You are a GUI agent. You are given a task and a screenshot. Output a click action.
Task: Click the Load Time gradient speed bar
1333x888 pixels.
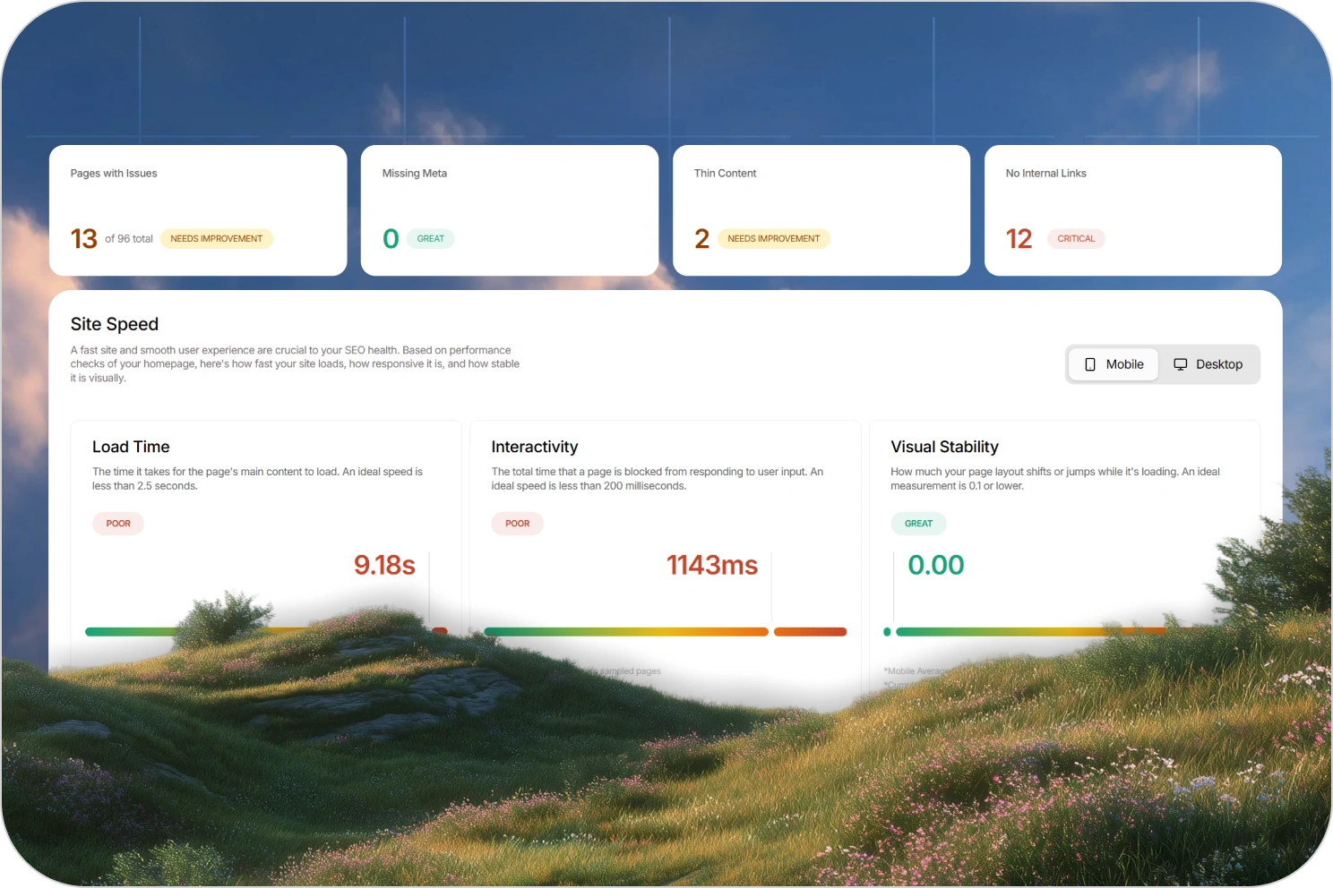265,631
